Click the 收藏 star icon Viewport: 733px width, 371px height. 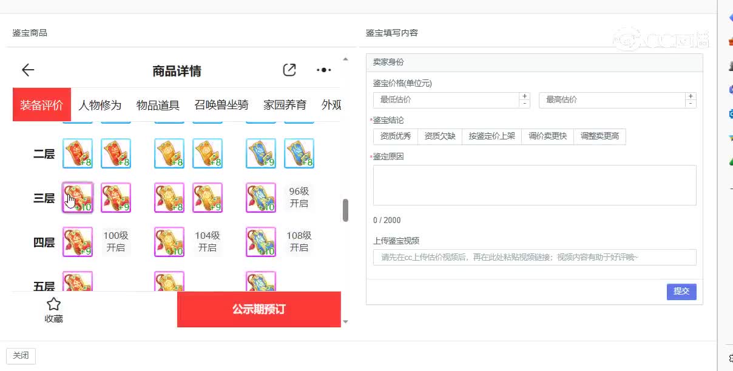click(53, 304)
